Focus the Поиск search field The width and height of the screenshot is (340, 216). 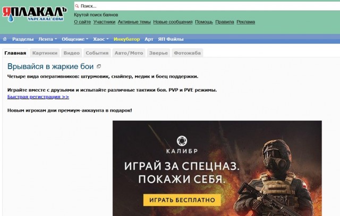pos(208,6)
